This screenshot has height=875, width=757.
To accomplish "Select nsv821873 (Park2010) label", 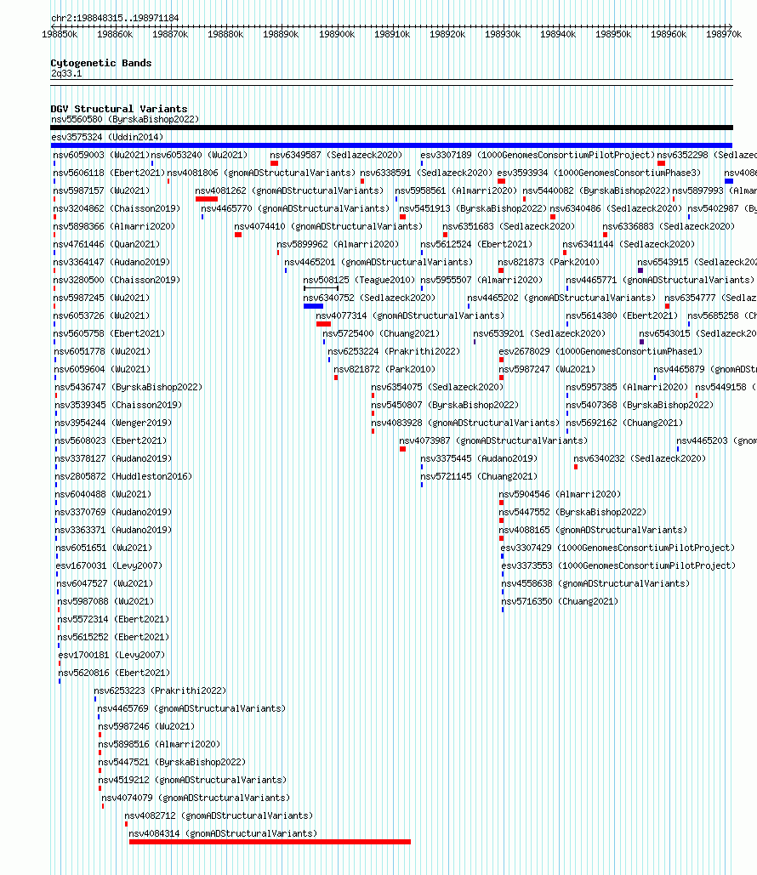I will pos(549,262).
